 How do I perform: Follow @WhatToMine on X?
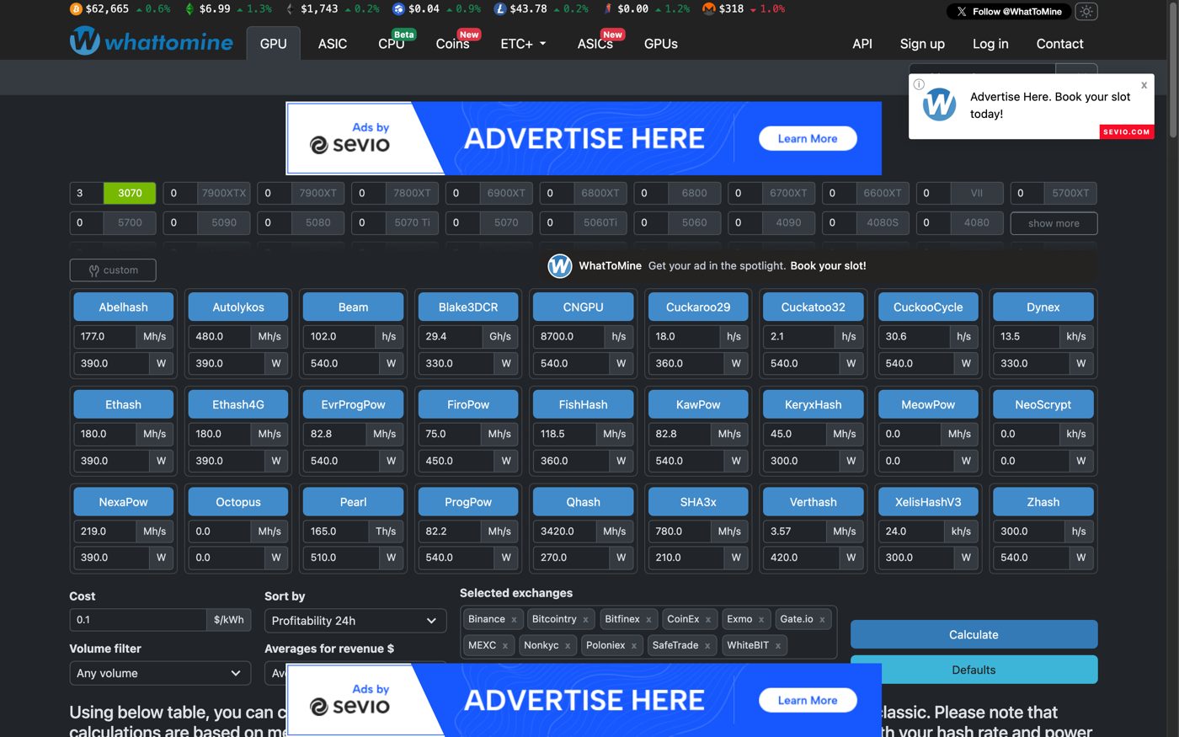pyautogui.click(x=1009, y=12)
